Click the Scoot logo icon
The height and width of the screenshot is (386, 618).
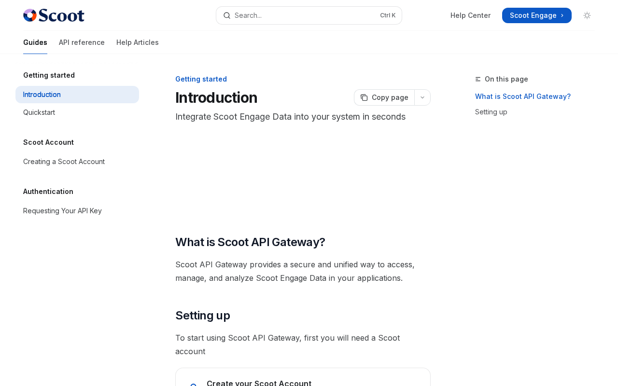coord(30,15)
